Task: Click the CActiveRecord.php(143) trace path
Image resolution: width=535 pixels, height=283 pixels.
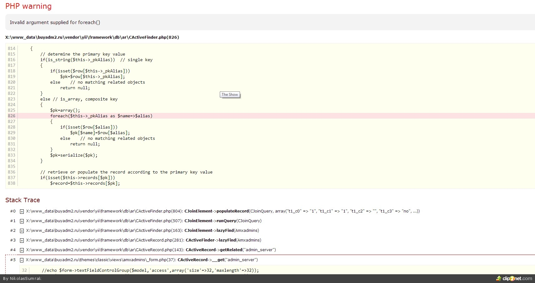Action: 105,250
